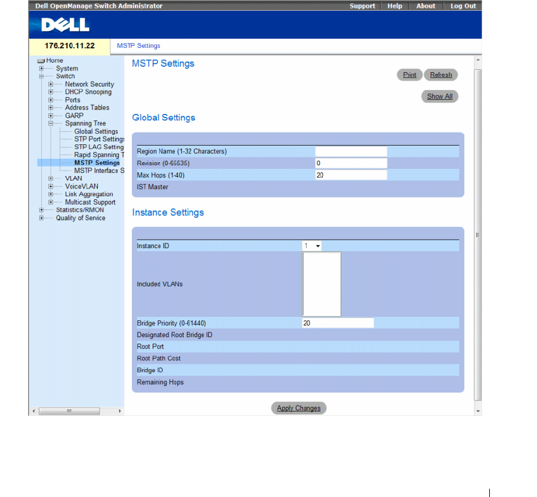Expand the VLAN node
The image size is (537, 497).
coord(51,178)
